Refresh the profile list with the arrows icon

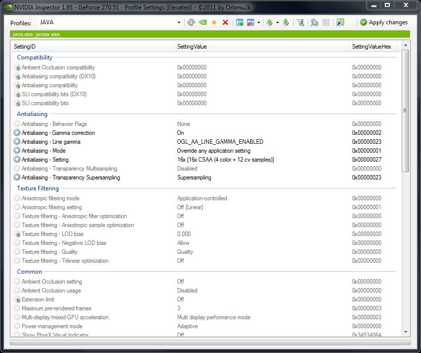coord(191,23)
